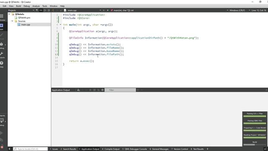Image resolution: width=268 pixels, height=151 pixels.
Task: Toggle synchronize with editor link icon
Action: [41, 10]
